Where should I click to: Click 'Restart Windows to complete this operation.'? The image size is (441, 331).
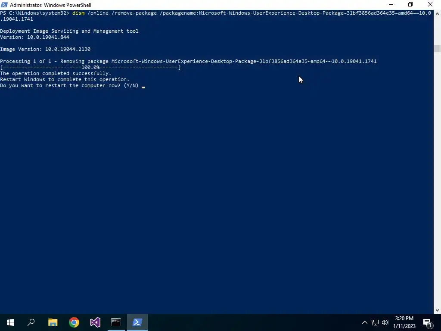[x=65, y=79]
